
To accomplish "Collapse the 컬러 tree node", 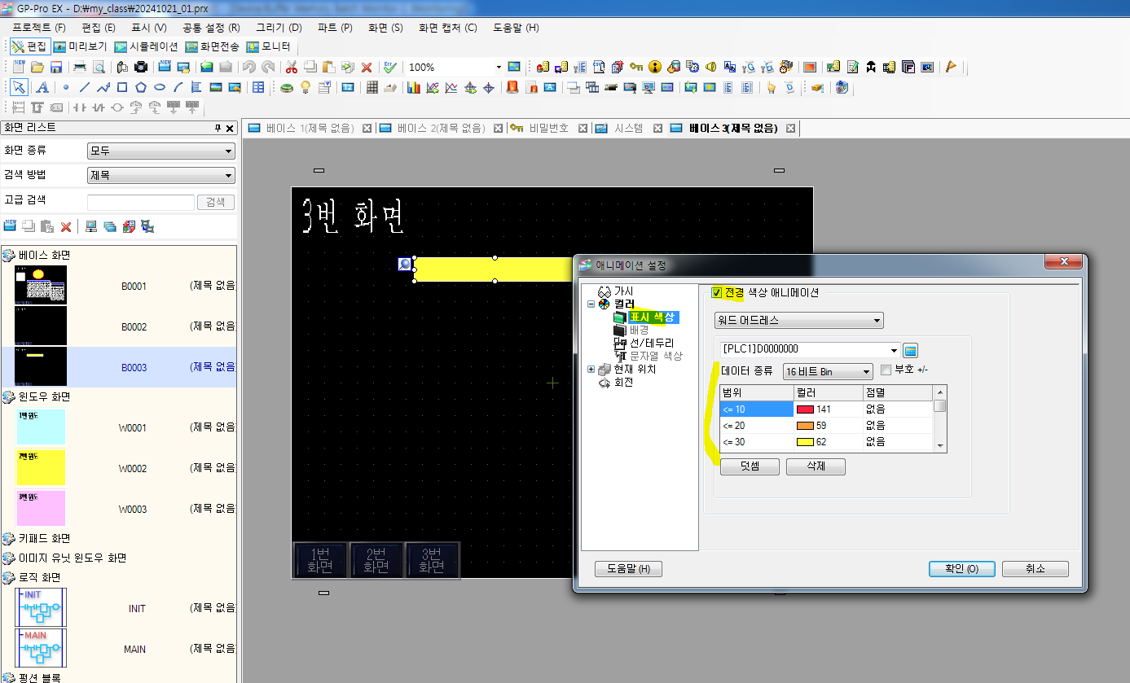I will tap(591, 304).
